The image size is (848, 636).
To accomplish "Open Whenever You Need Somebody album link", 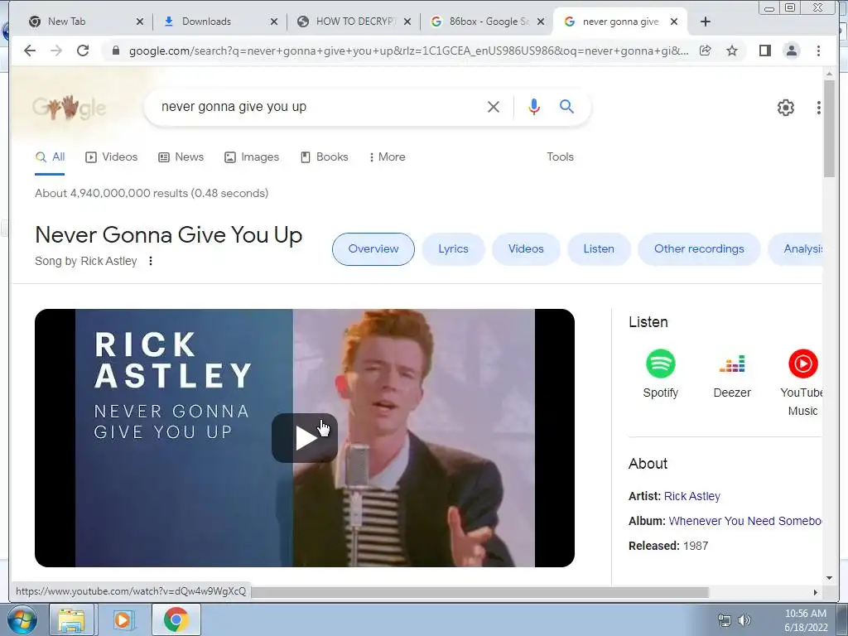I will click(745, 521).
